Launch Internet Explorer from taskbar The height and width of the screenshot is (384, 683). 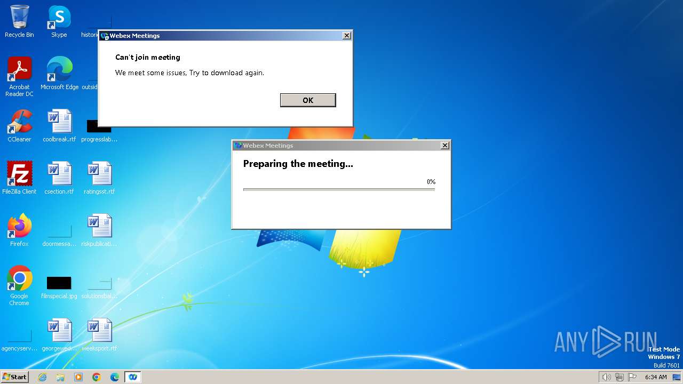point(42,377)
